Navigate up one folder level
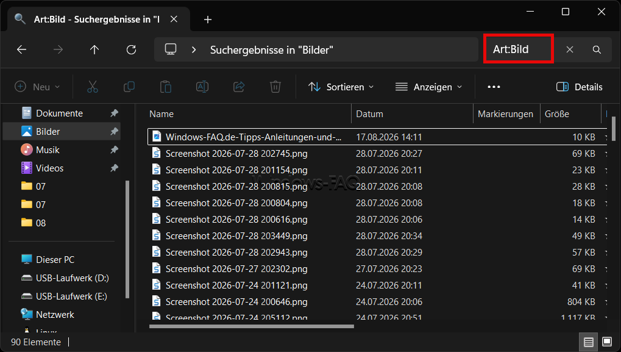Screen dimensions: 621x352 (94, 49)
